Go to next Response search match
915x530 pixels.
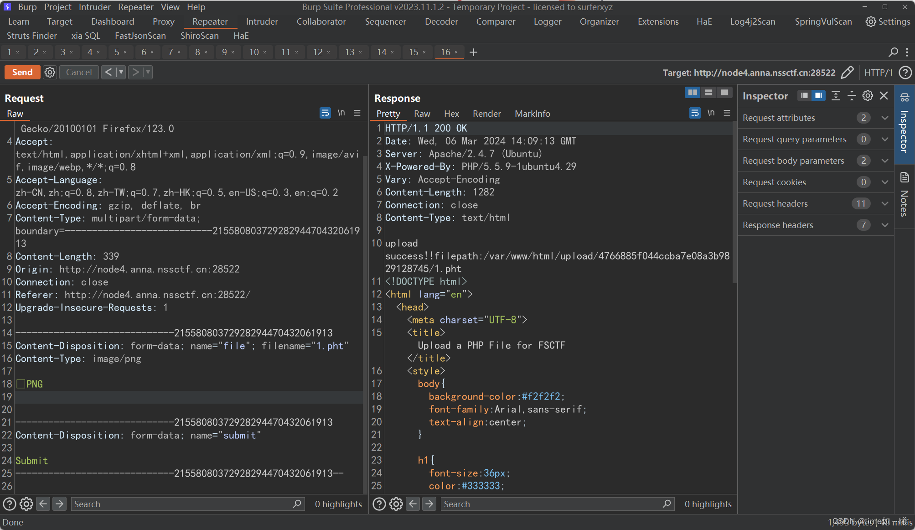429,504
